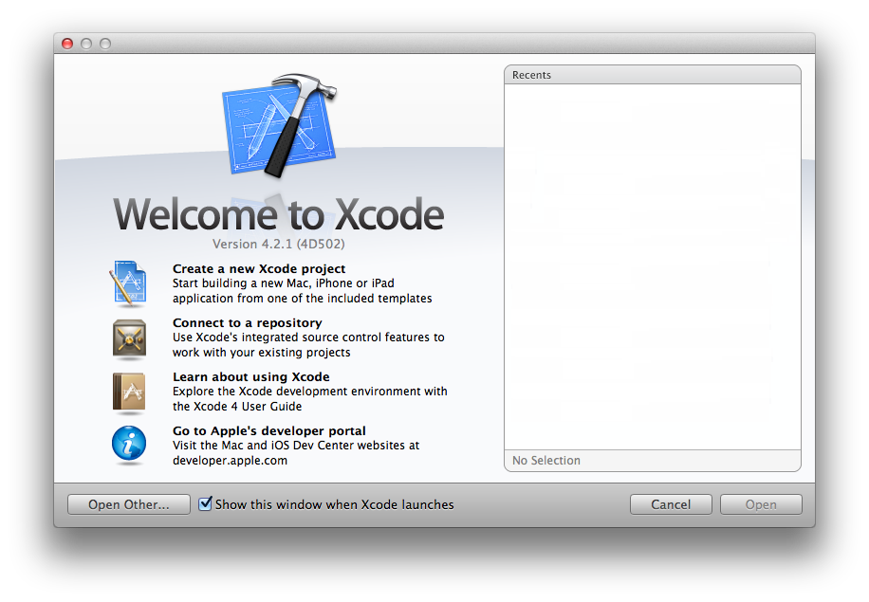
Task: Click the Recents list header
Action: coord(653,75)
